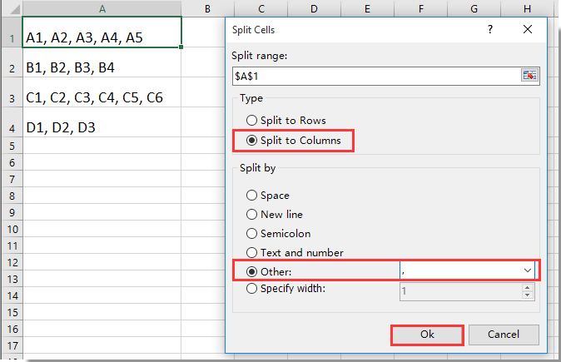Select row 8 header
The width and height of the screenshot is (561, 362).
pos(12,196)
